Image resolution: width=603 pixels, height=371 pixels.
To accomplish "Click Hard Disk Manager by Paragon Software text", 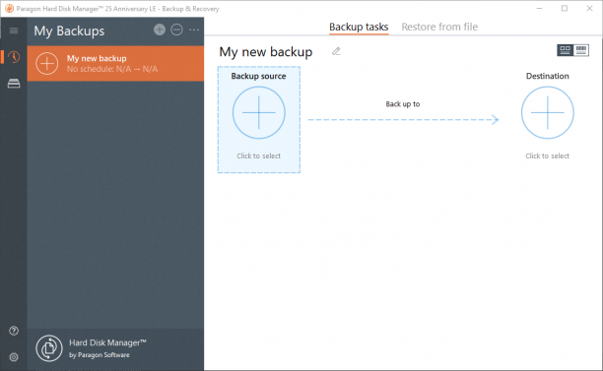I will [107, 348].
